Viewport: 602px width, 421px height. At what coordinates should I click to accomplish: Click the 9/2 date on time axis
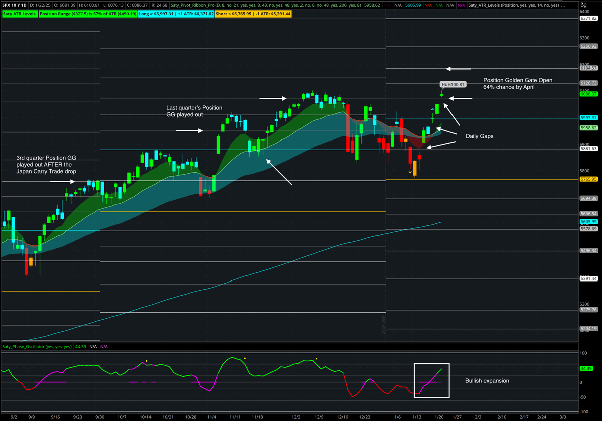[13, 417]
